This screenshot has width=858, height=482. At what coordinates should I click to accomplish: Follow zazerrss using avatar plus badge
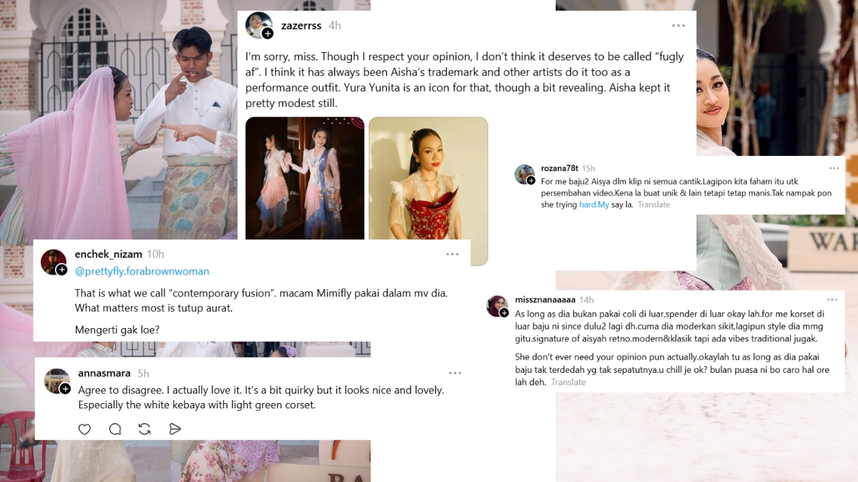pos(267,33)
